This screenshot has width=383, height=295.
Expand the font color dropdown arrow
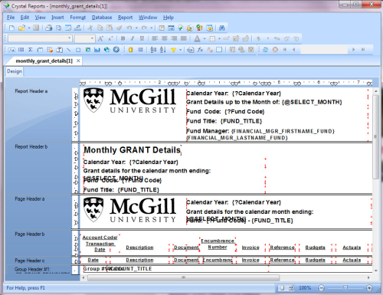(x=205, y=38)
